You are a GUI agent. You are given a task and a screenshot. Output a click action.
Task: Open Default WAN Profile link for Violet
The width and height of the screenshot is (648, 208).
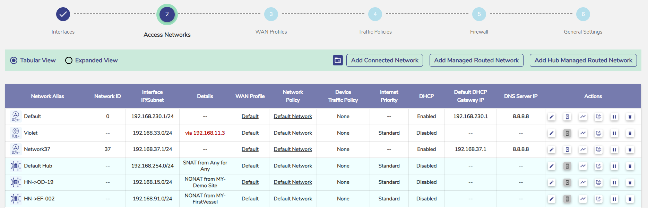(250, 133)
